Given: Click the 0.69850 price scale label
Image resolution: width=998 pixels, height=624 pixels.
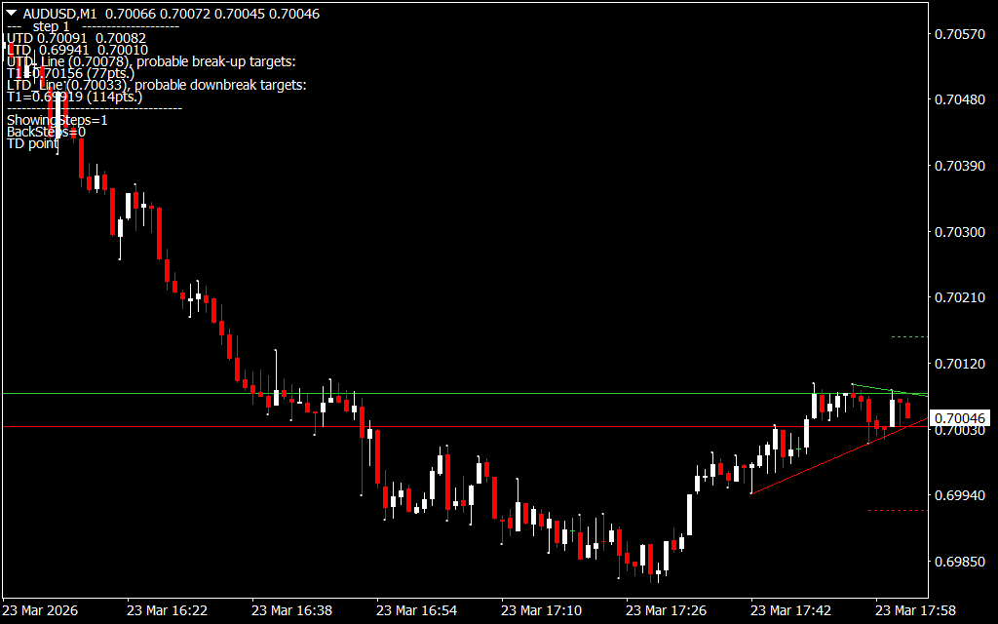Looking at the screenshot, I should pos(959,562).
